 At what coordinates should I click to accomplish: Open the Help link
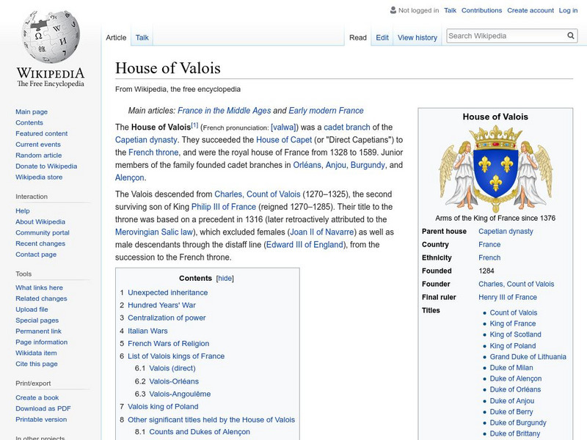23,210
